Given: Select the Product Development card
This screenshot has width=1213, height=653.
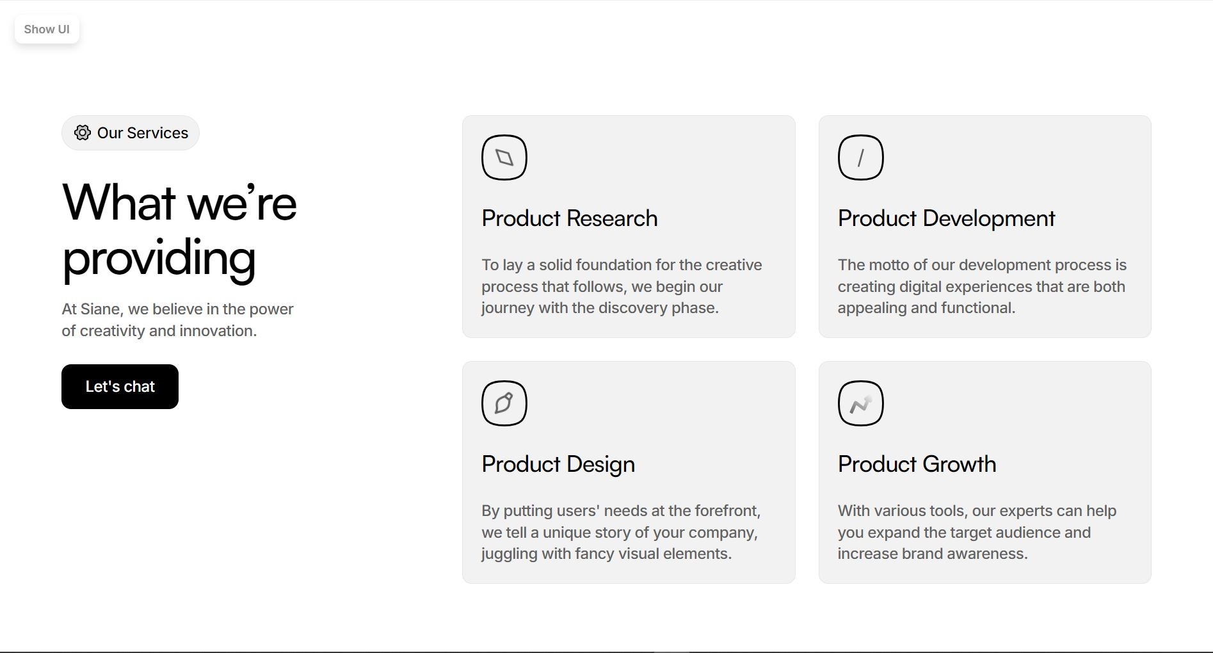Looking at the screenshot, I should coord(984,225).
